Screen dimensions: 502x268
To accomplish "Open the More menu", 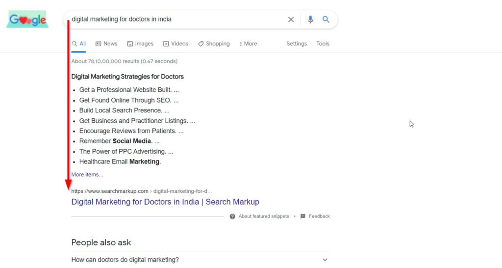I will point(248,44).
